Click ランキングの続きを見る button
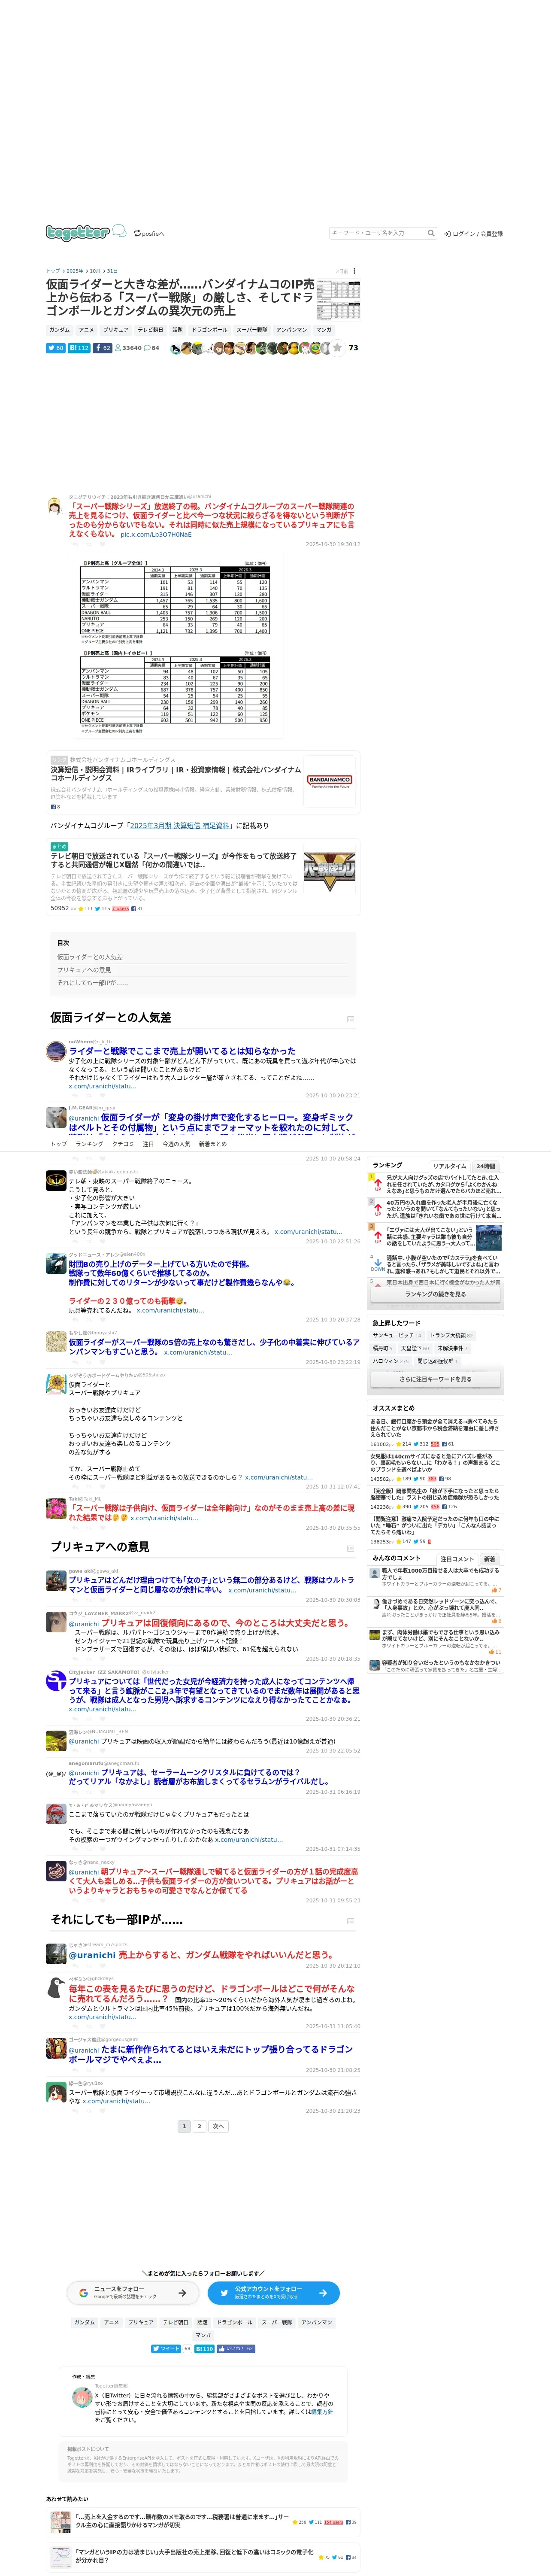This screenshot has width=551, height=2576. (x=435, y=1294)
